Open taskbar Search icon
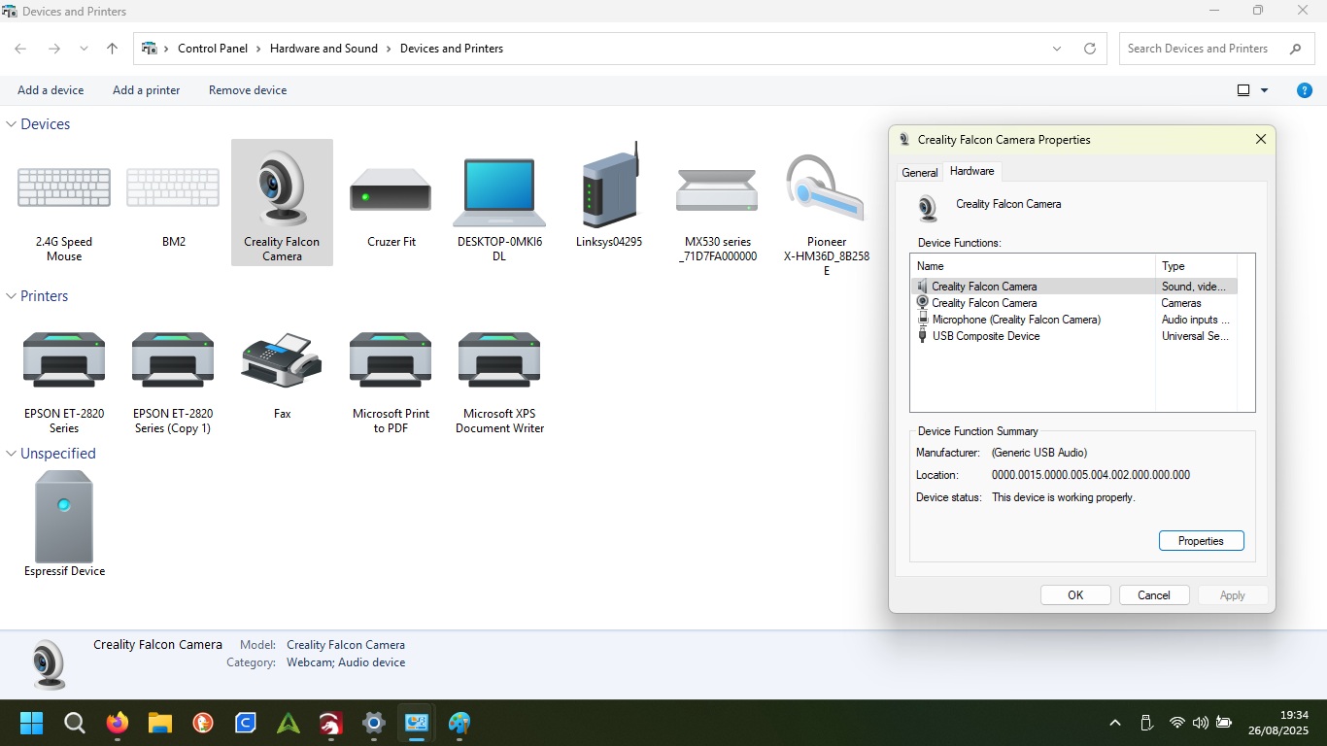Viewport: 1327px width, 746px height. 75,723
